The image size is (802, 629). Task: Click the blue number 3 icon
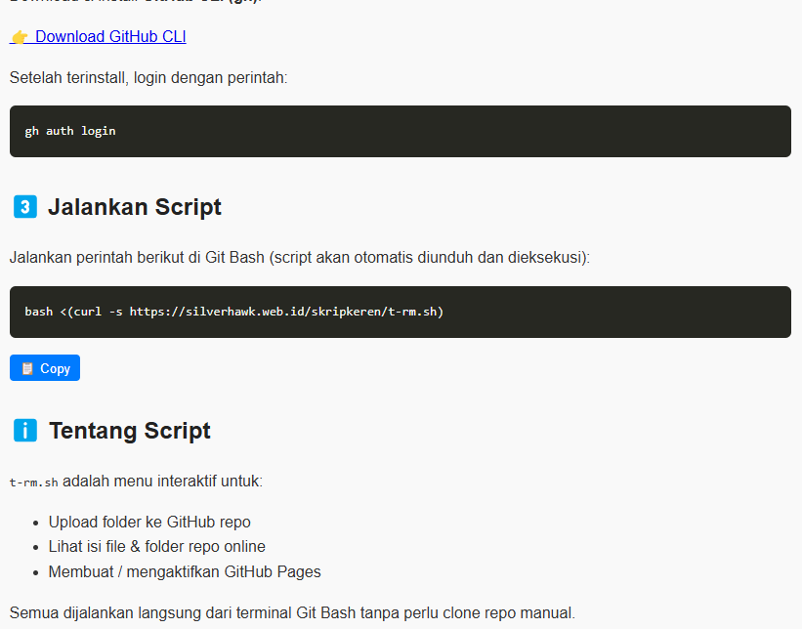click(25, 207)
